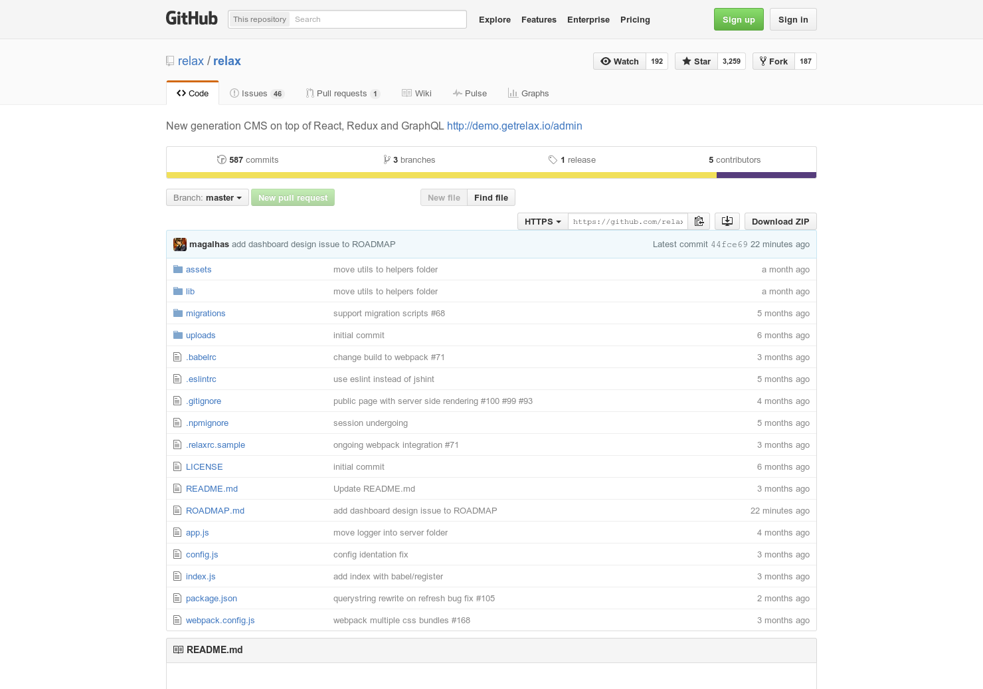Screen dimensions: 983x689
Task: Switch to the Pull requests tab
Action: click(x=343, y=93)
